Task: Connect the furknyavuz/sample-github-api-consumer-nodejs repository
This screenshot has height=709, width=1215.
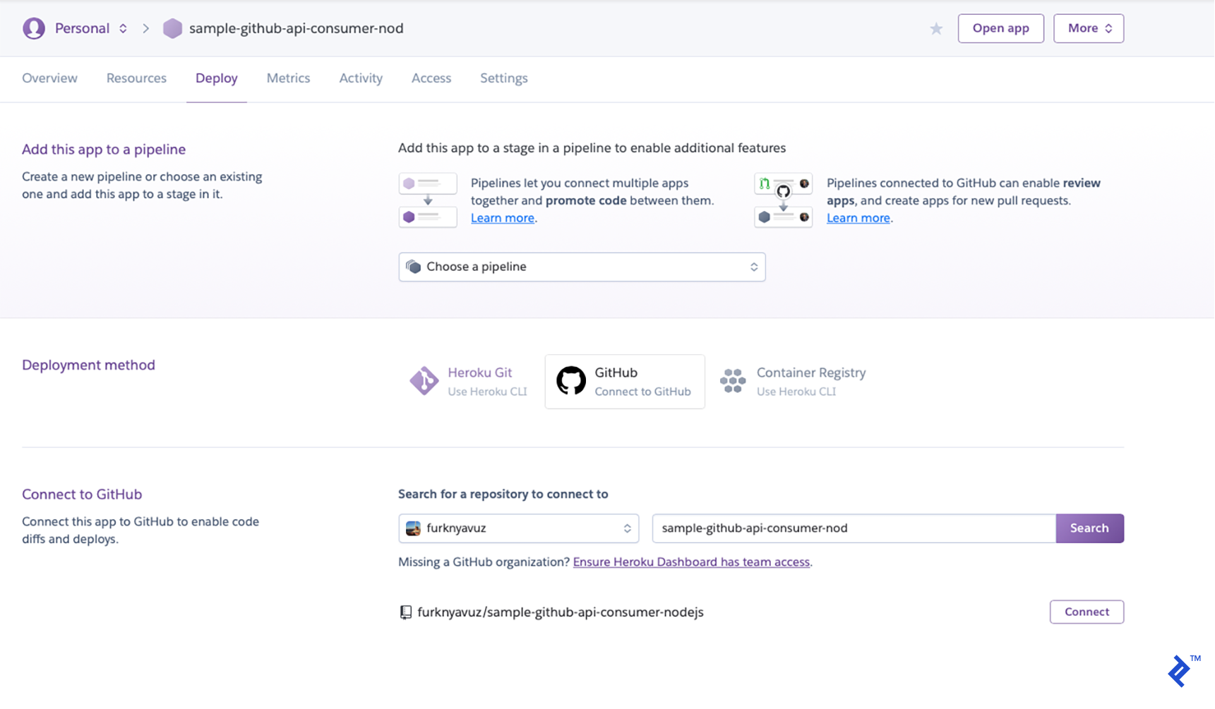Action: pos(1087,612)
